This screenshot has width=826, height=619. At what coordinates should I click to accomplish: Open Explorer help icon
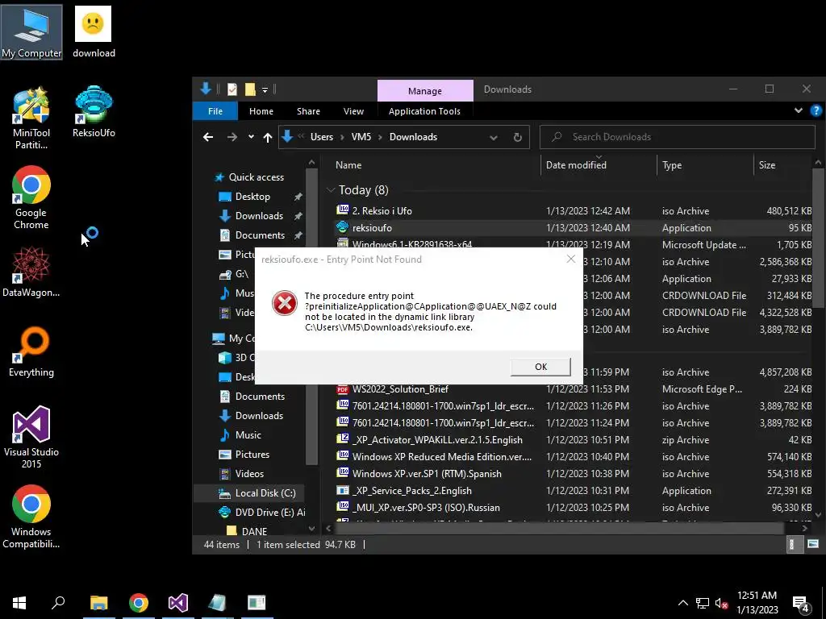[x=816, y=110]
